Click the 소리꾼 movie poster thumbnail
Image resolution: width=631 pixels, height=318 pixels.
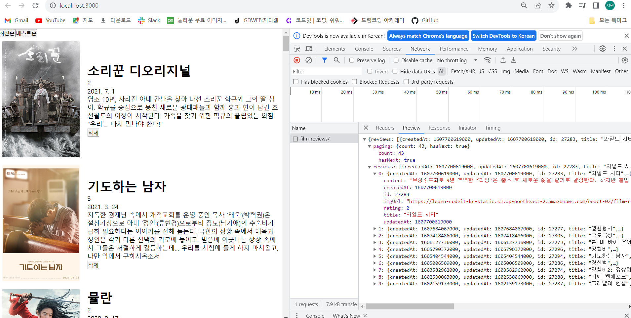[41, 99]
